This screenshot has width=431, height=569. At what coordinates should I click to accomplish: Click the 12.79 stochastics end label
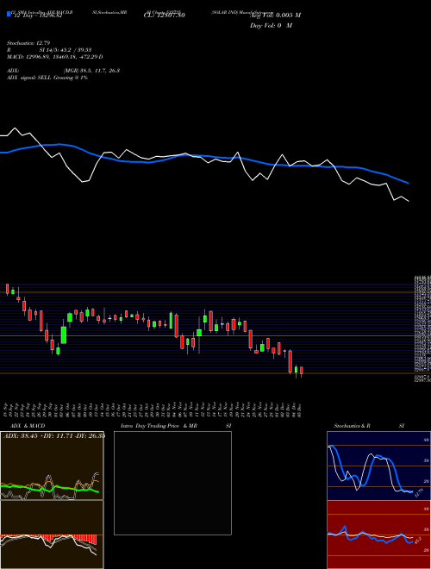(x=418, y=493)
